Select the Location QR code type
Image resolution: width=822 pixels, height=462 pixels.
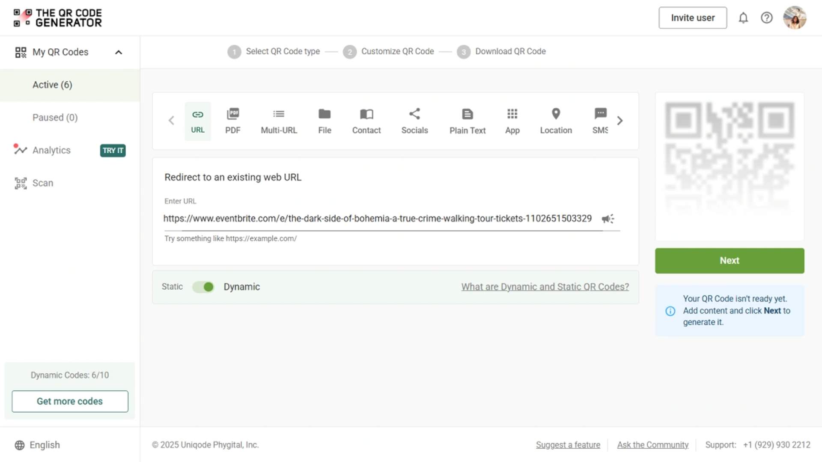coord(556,121)
